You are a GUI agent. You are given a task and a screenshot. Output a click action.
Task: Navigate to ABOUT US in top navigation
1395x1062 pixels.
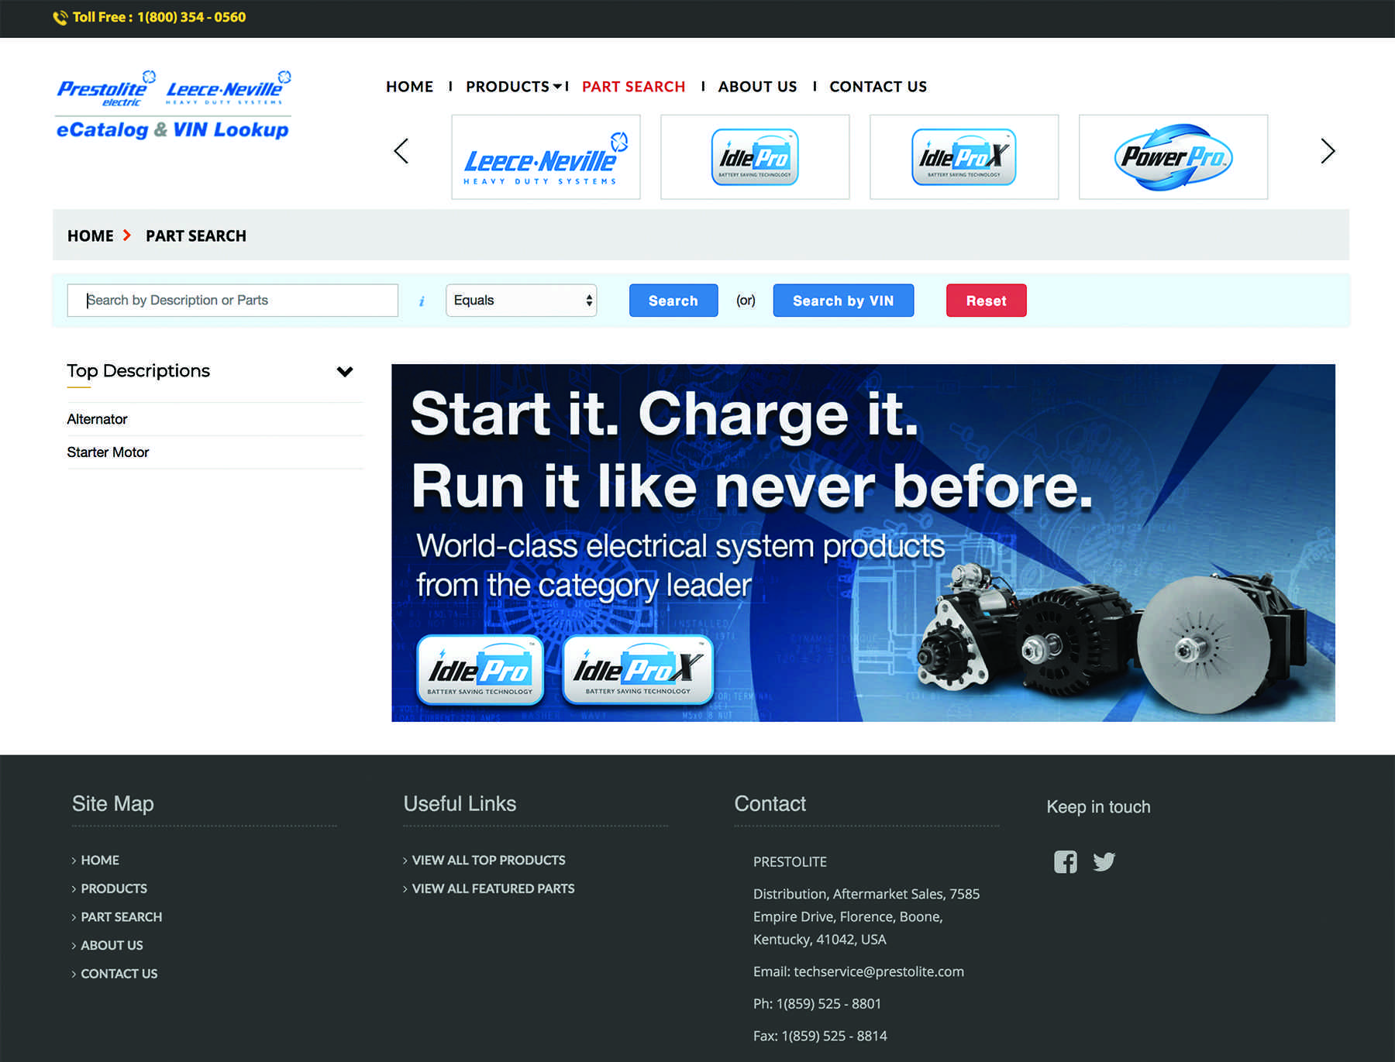[x=756, y=86]
